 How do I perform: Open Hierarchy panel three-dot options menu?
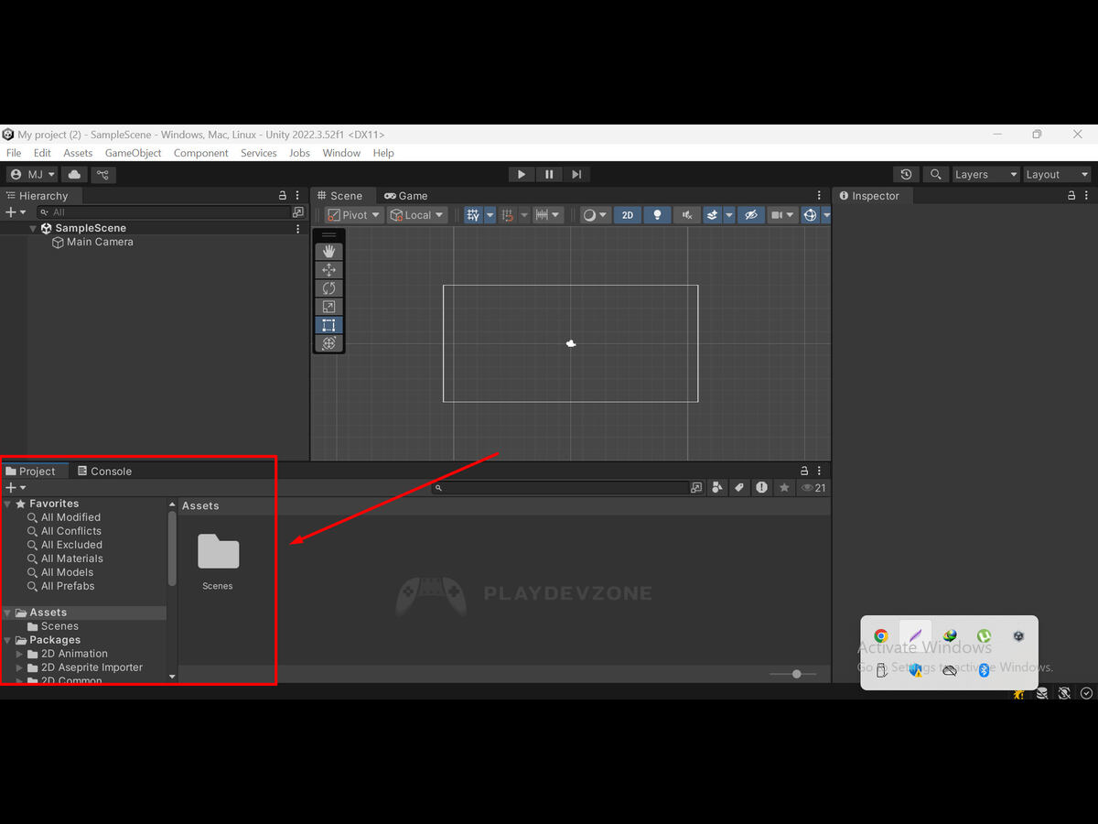(x=297, y=196)
